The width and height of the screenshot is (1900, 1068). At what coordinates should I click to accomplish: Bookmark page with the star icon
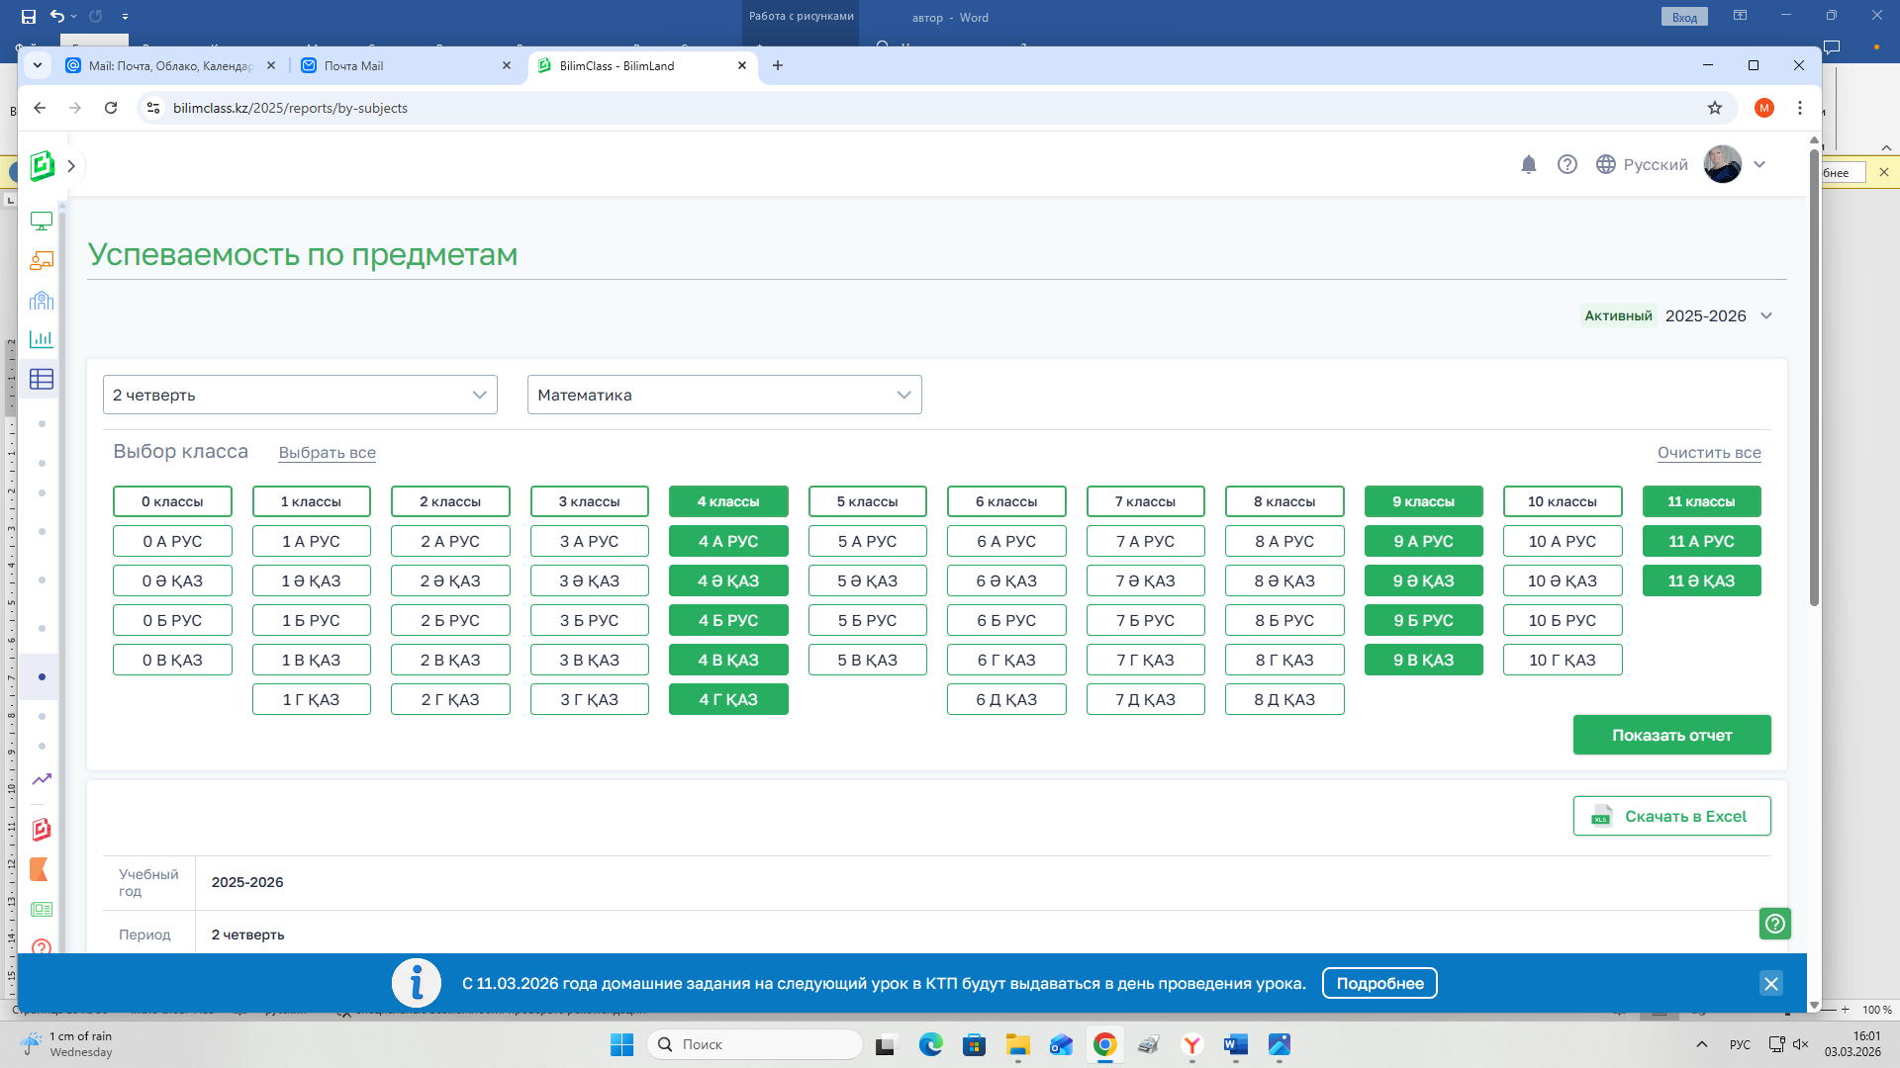[1714, 108]
